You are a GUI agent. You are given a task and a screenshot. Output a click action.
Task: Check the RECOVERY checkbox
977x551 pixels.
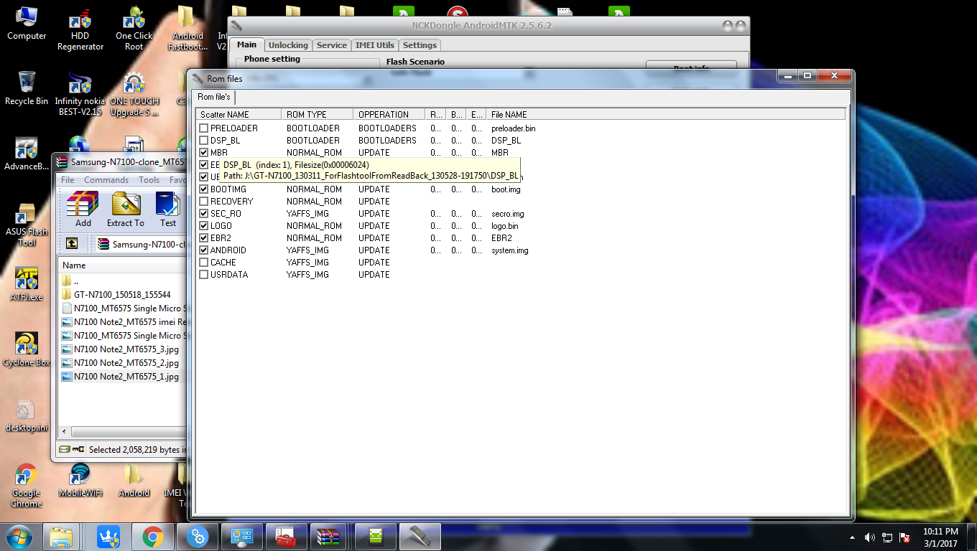click(x=204, y=202)
